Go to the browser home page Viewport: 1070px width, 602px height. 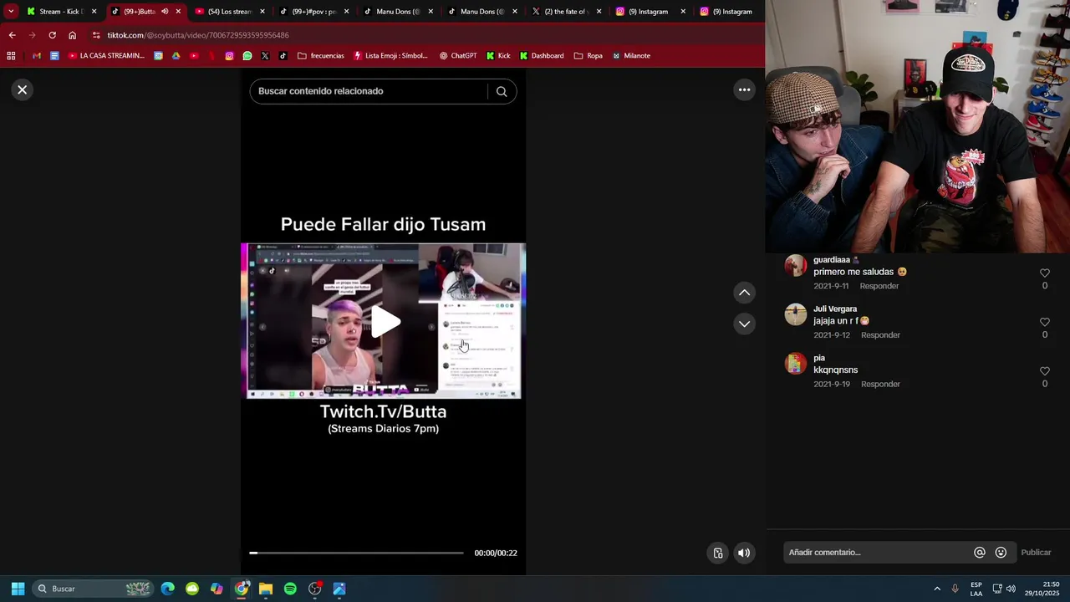[72, 35]
